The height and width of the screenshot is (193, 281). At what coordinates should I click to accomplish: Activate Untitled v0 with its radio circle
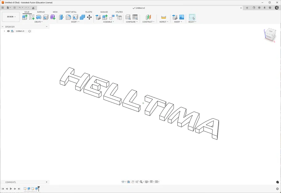click(x=29, y=31)
